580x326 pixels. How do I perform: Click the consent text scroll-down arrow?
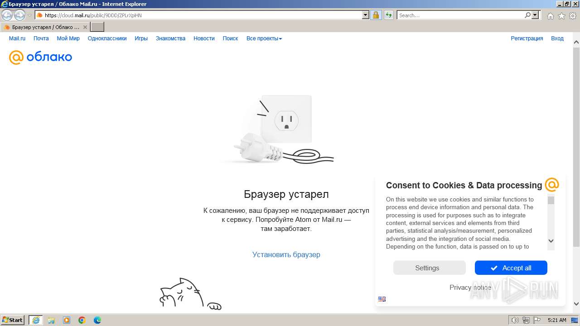[x=551, y=241]
